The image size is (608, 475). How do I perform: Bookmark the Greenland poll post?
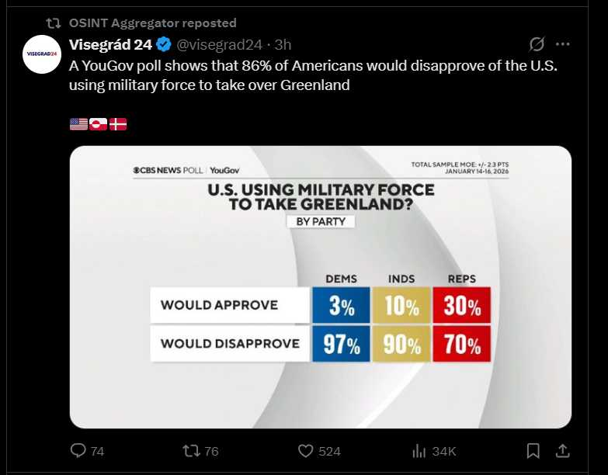[533, 451]
